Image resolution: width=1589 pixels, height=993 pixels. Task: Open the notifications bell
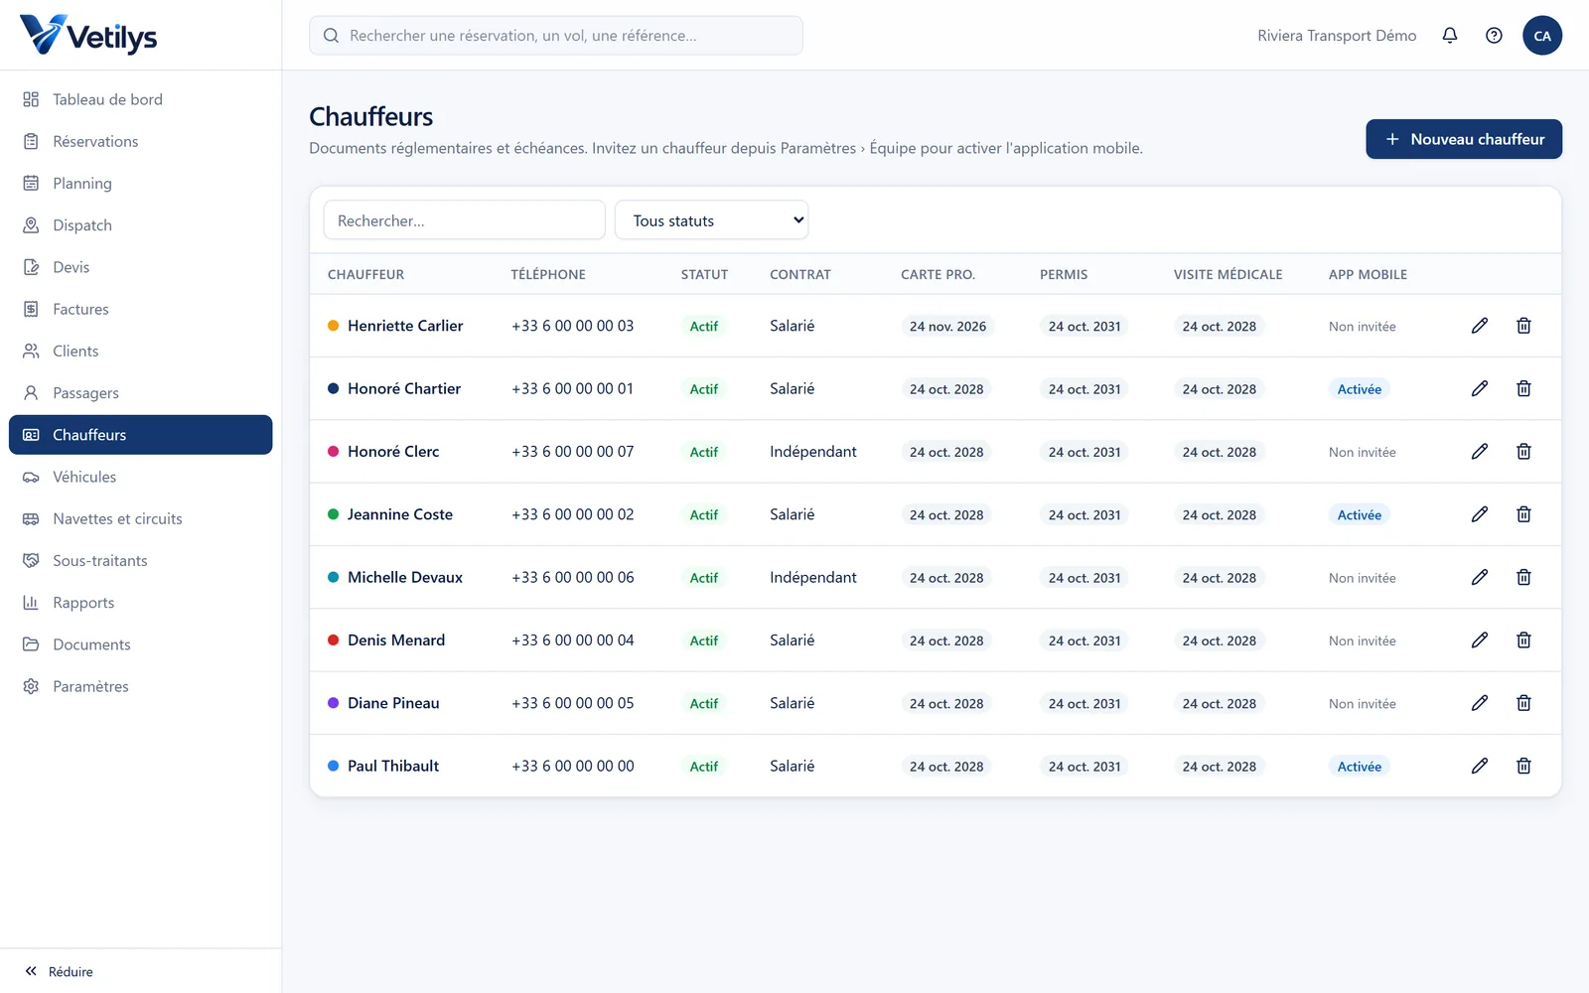(1450, 36)
